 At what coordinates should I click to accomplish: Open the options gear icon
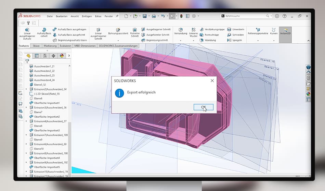coord(194,16)
